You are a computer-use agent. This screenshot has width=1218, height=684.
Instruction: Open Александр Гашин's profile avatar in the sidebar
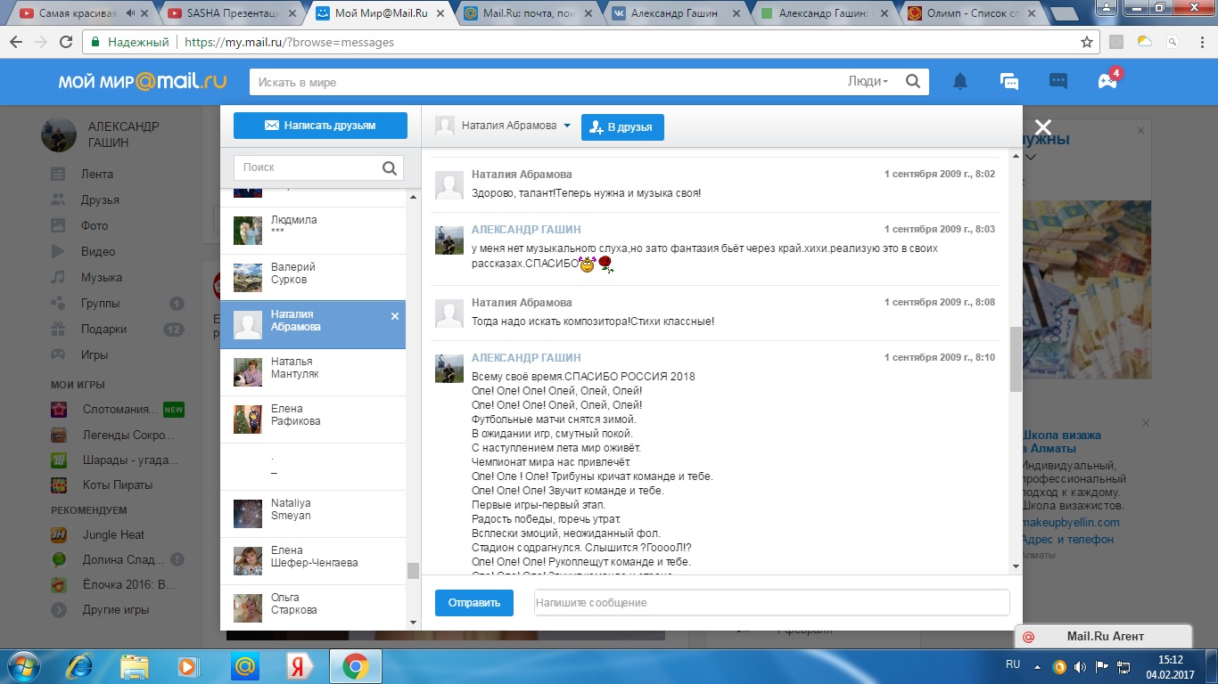59,134
